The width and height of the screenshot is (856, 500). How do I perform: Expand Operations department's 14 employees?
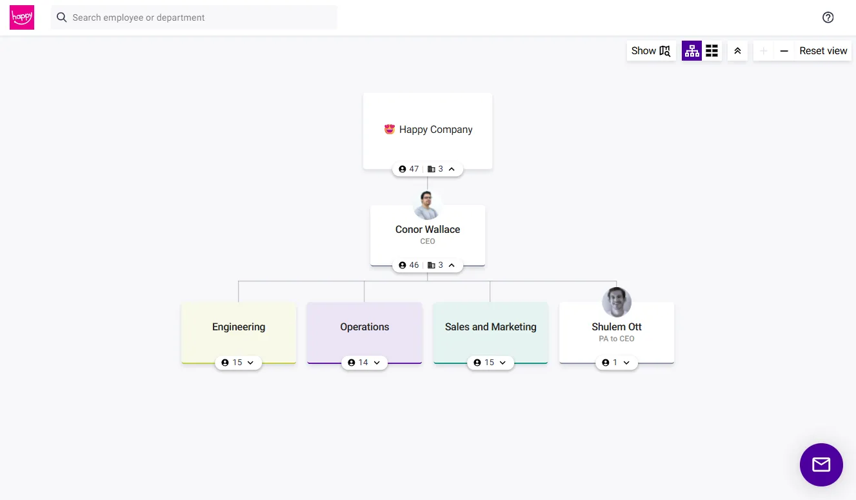coord(364,363)
